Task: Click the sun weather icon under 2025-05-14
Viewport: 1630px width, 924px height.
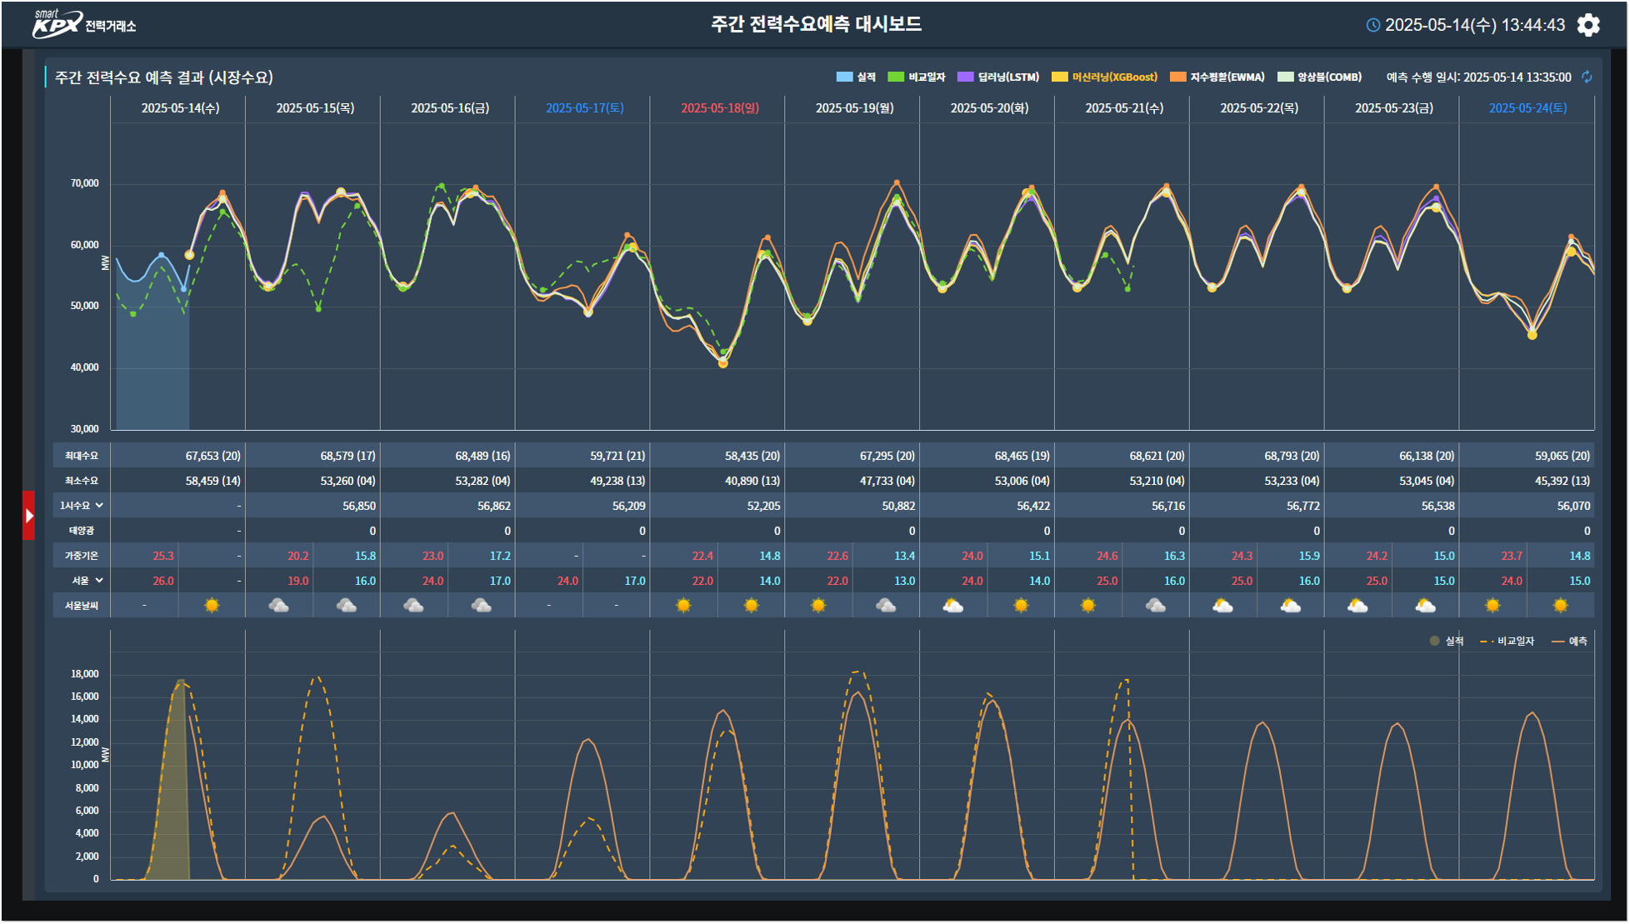Action: [212, 606]
